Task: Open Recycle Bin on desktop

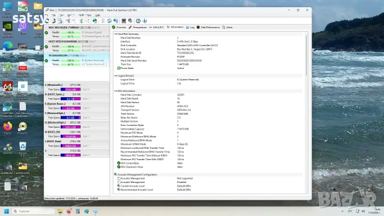Action: [23, 148]
